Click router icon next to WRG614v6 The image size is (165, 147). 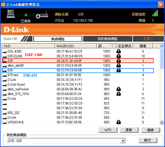5,123
